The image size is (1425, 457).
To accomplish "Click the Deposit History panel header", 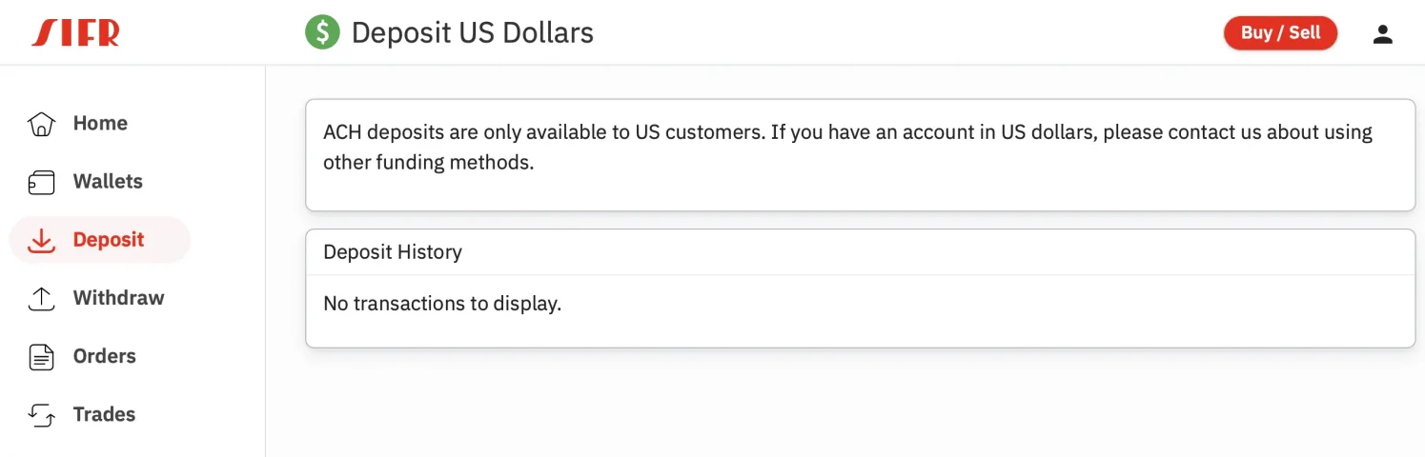I will (860, 252).
